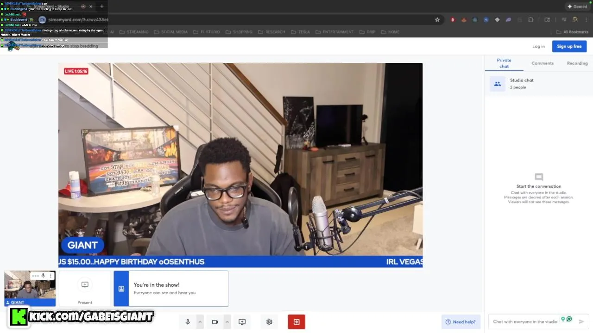Select the GIANT participant thumbnail
Image resolution: width=593 pixels, height=333 pixels.
(x=30, y=289)
